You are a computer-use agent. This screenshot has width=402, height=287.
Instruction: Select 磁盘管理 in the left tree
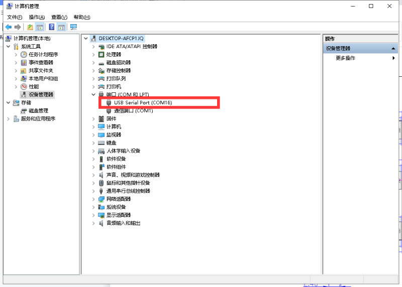click(x=39, y=110)
